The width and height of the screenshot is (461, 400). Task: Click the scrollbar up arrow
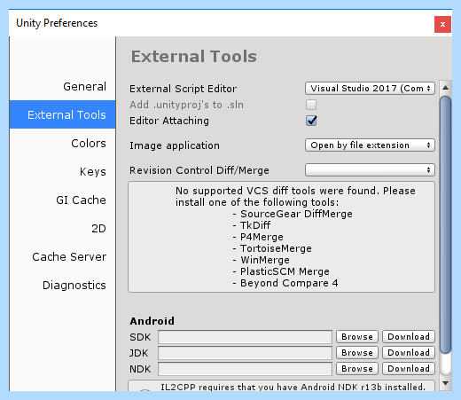(x=445, y=88)
